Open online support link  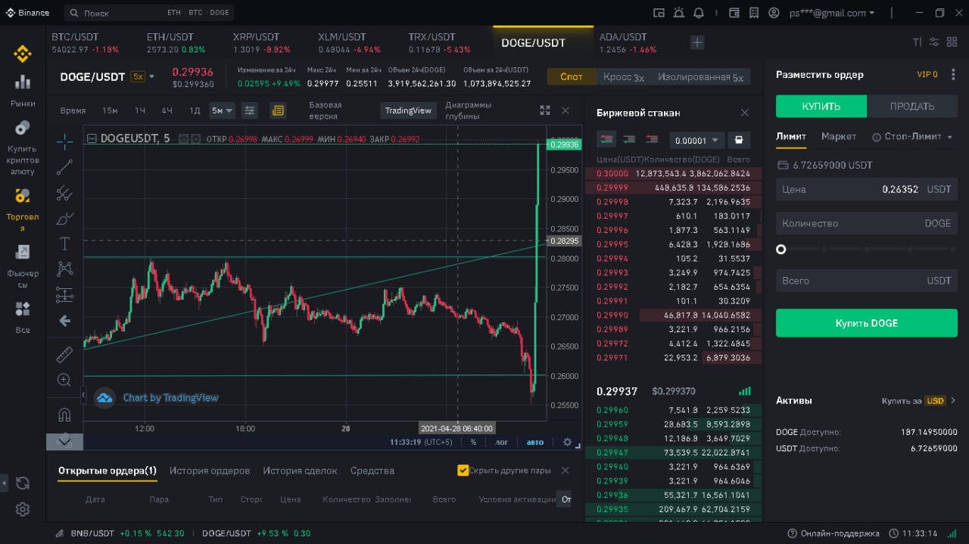click(x=833, y=533)
